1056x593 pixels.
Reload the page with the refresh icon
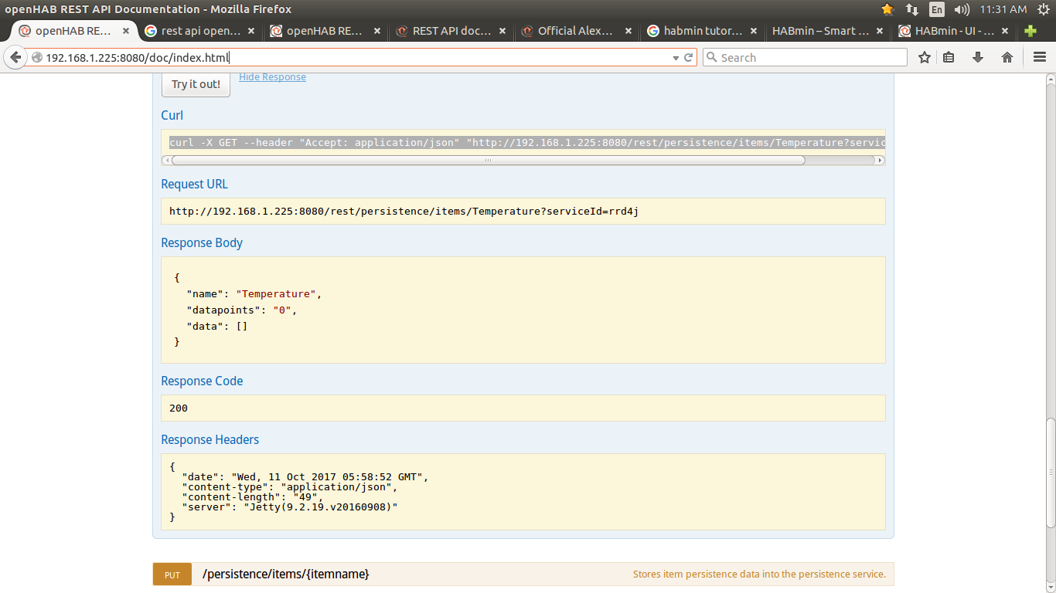(688, 58)
